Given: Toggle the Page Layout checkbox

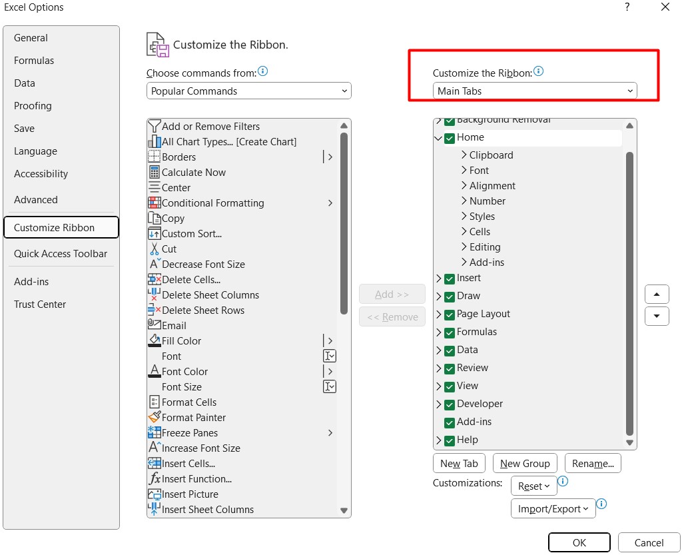Looking at the screenshot, I should click(450, 314).
